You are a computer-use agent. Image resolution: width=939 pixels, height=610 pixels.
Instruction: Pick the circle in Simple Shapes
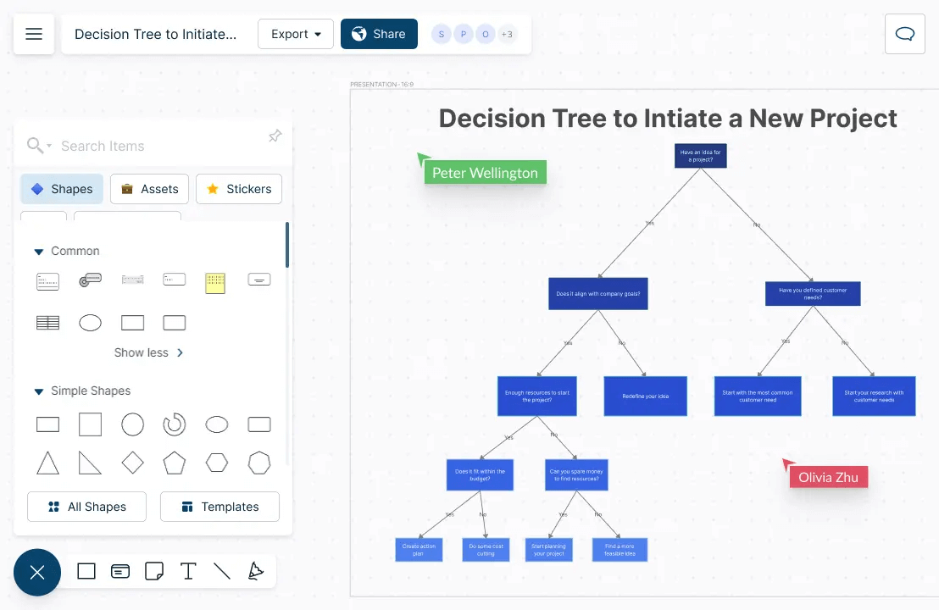tap(132, 424)
